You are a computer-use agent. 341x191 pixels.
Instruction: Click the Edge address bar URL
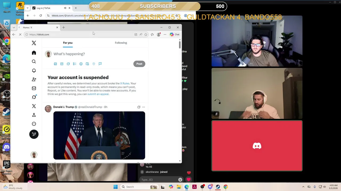[39, 34]
